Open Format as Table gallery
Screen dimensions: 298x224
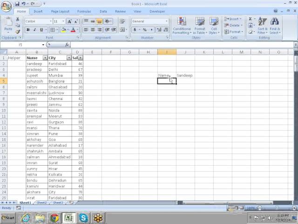pos(200,26)
